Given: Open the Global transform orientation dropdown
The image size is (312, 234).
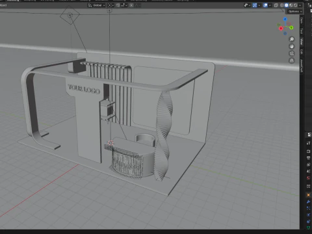Looking at the screenshot, I should (97, 5).
